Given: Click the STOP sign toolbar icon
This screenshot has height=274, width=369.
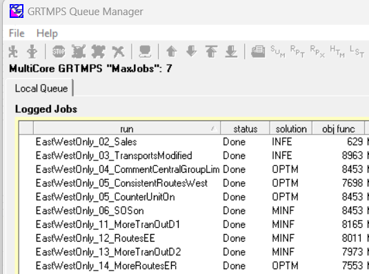Looking at the screenshot, I should (59, 51).
